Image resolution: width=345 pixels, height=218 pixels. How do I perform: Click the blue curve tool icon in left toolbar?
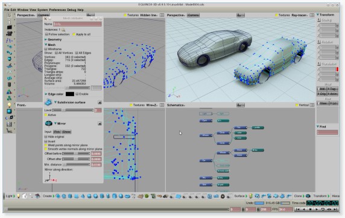pyautogui.click(x=9, y=40)
